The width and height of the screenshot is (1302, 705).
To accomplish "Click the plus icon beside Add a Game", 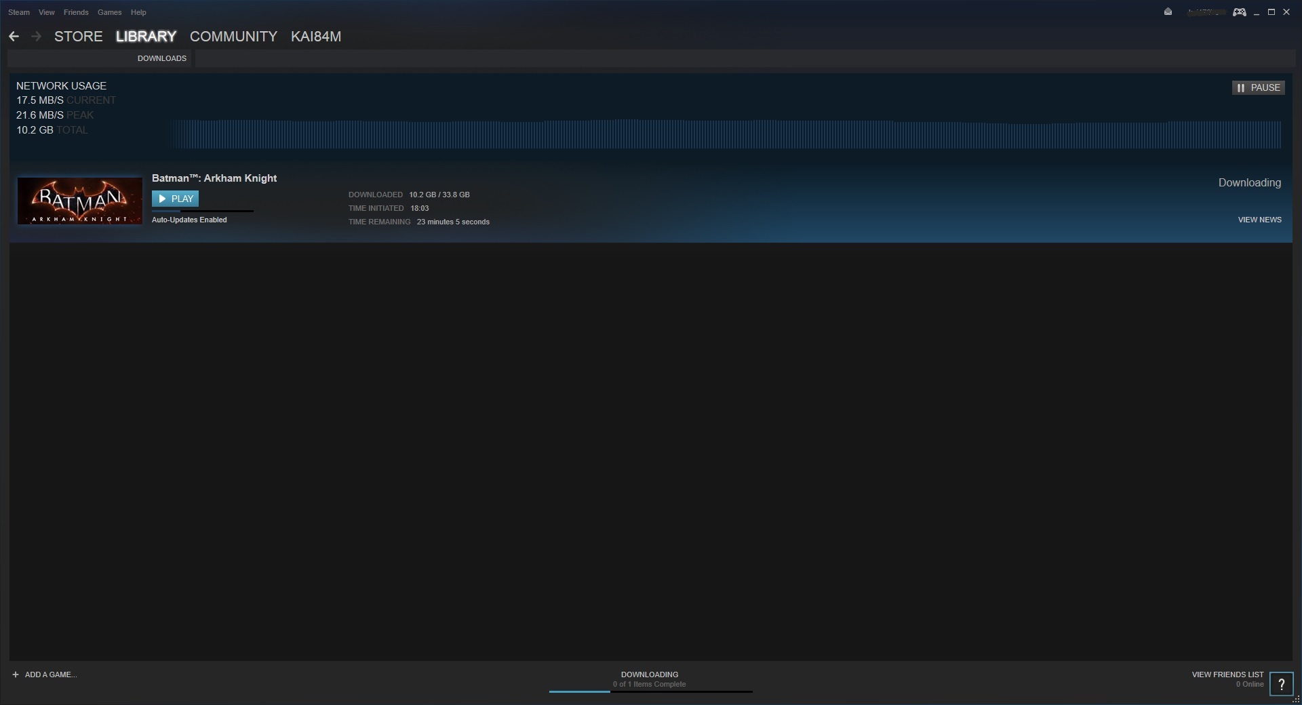I will (x=16, y=674).
